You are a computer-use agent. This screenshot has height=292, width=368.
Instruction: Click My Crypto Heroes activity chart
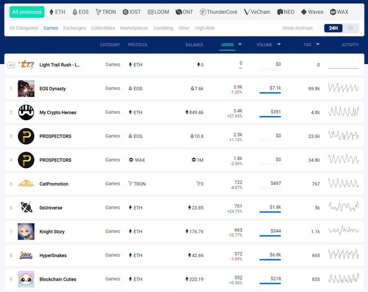(x=343, y=112)
